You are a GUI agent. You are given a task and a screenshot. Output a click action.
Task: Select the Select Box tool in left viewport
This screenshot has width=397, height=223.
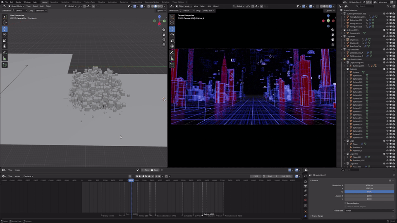coord(5,17)
